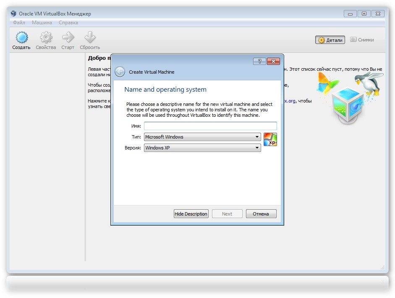Click the Имя name input field
This screenshot has height=298, width=395.
tap(210, 126)
